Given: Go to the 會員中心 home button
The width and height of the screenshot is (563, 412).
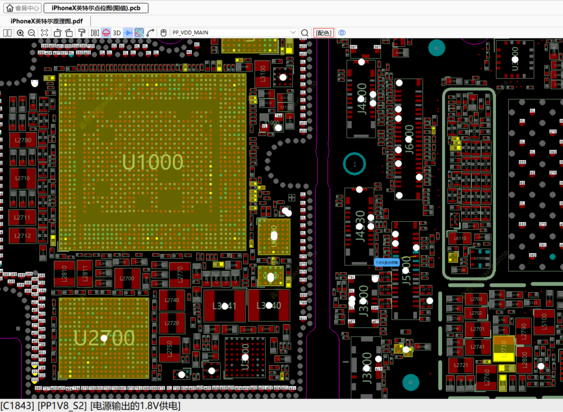Looking at the screenshot, I should (23, 8).
